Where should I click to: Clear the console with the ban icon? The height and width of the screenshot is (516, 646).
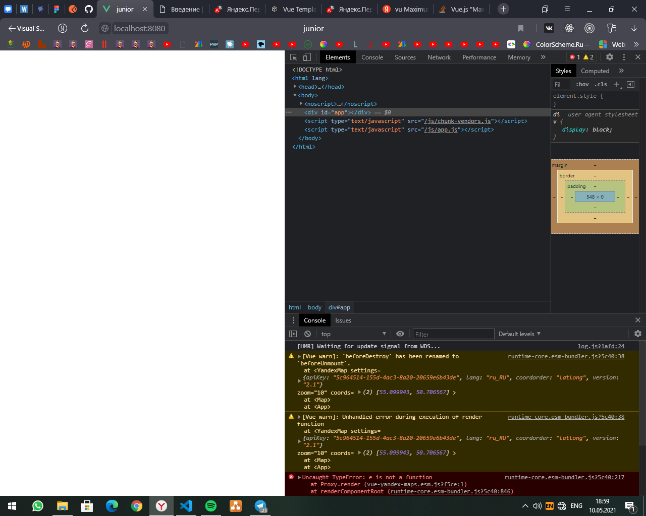coord(307,334)
